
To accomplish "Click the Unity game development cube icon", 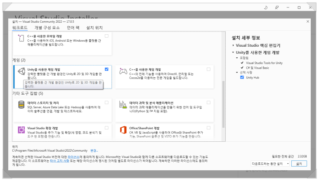I will click(21, 71).
